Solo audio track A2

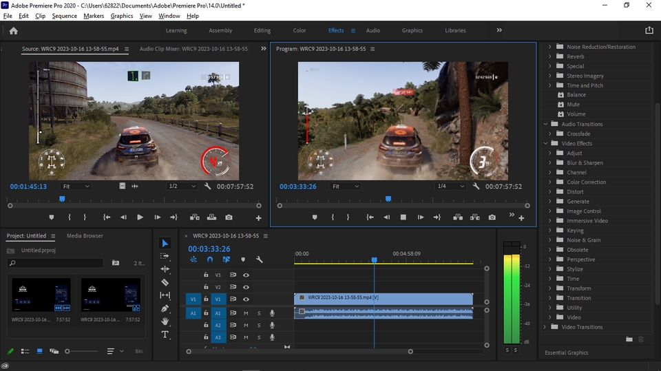pos(259,325)
